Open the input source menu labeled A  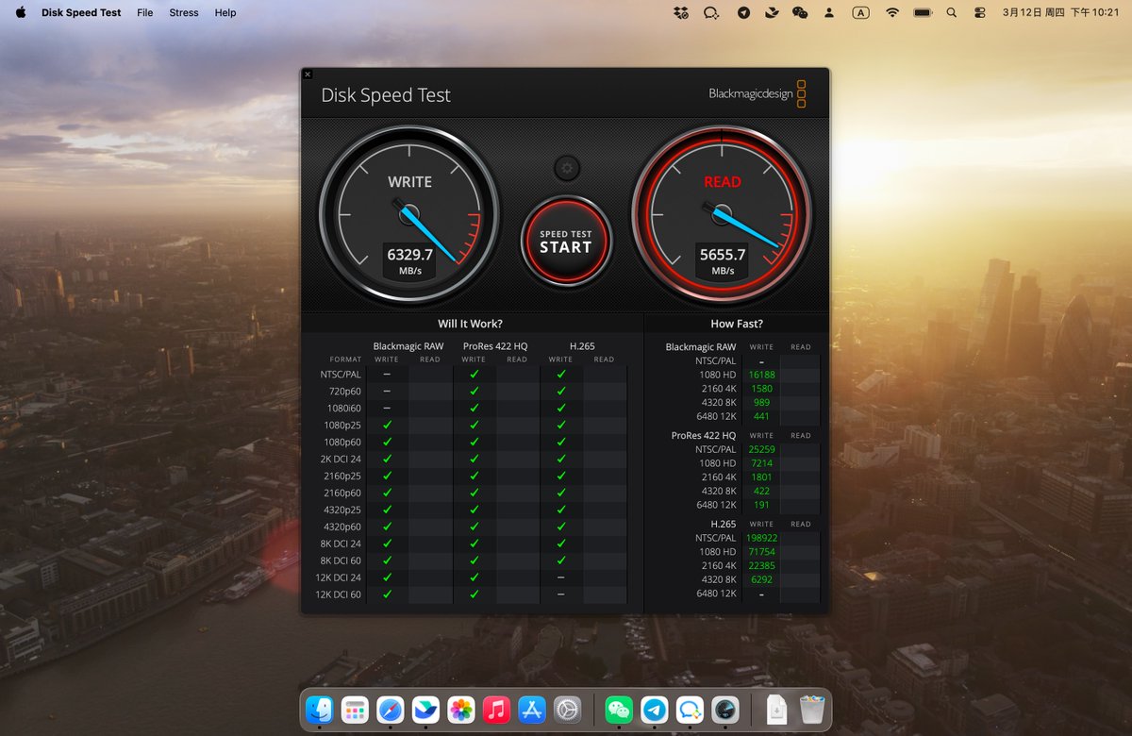click(x=859, y=12)
